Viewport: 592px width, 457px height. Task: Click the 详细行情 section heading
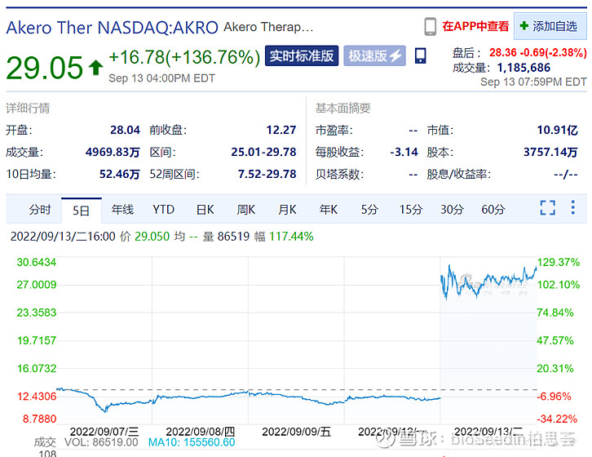point(28,108)
